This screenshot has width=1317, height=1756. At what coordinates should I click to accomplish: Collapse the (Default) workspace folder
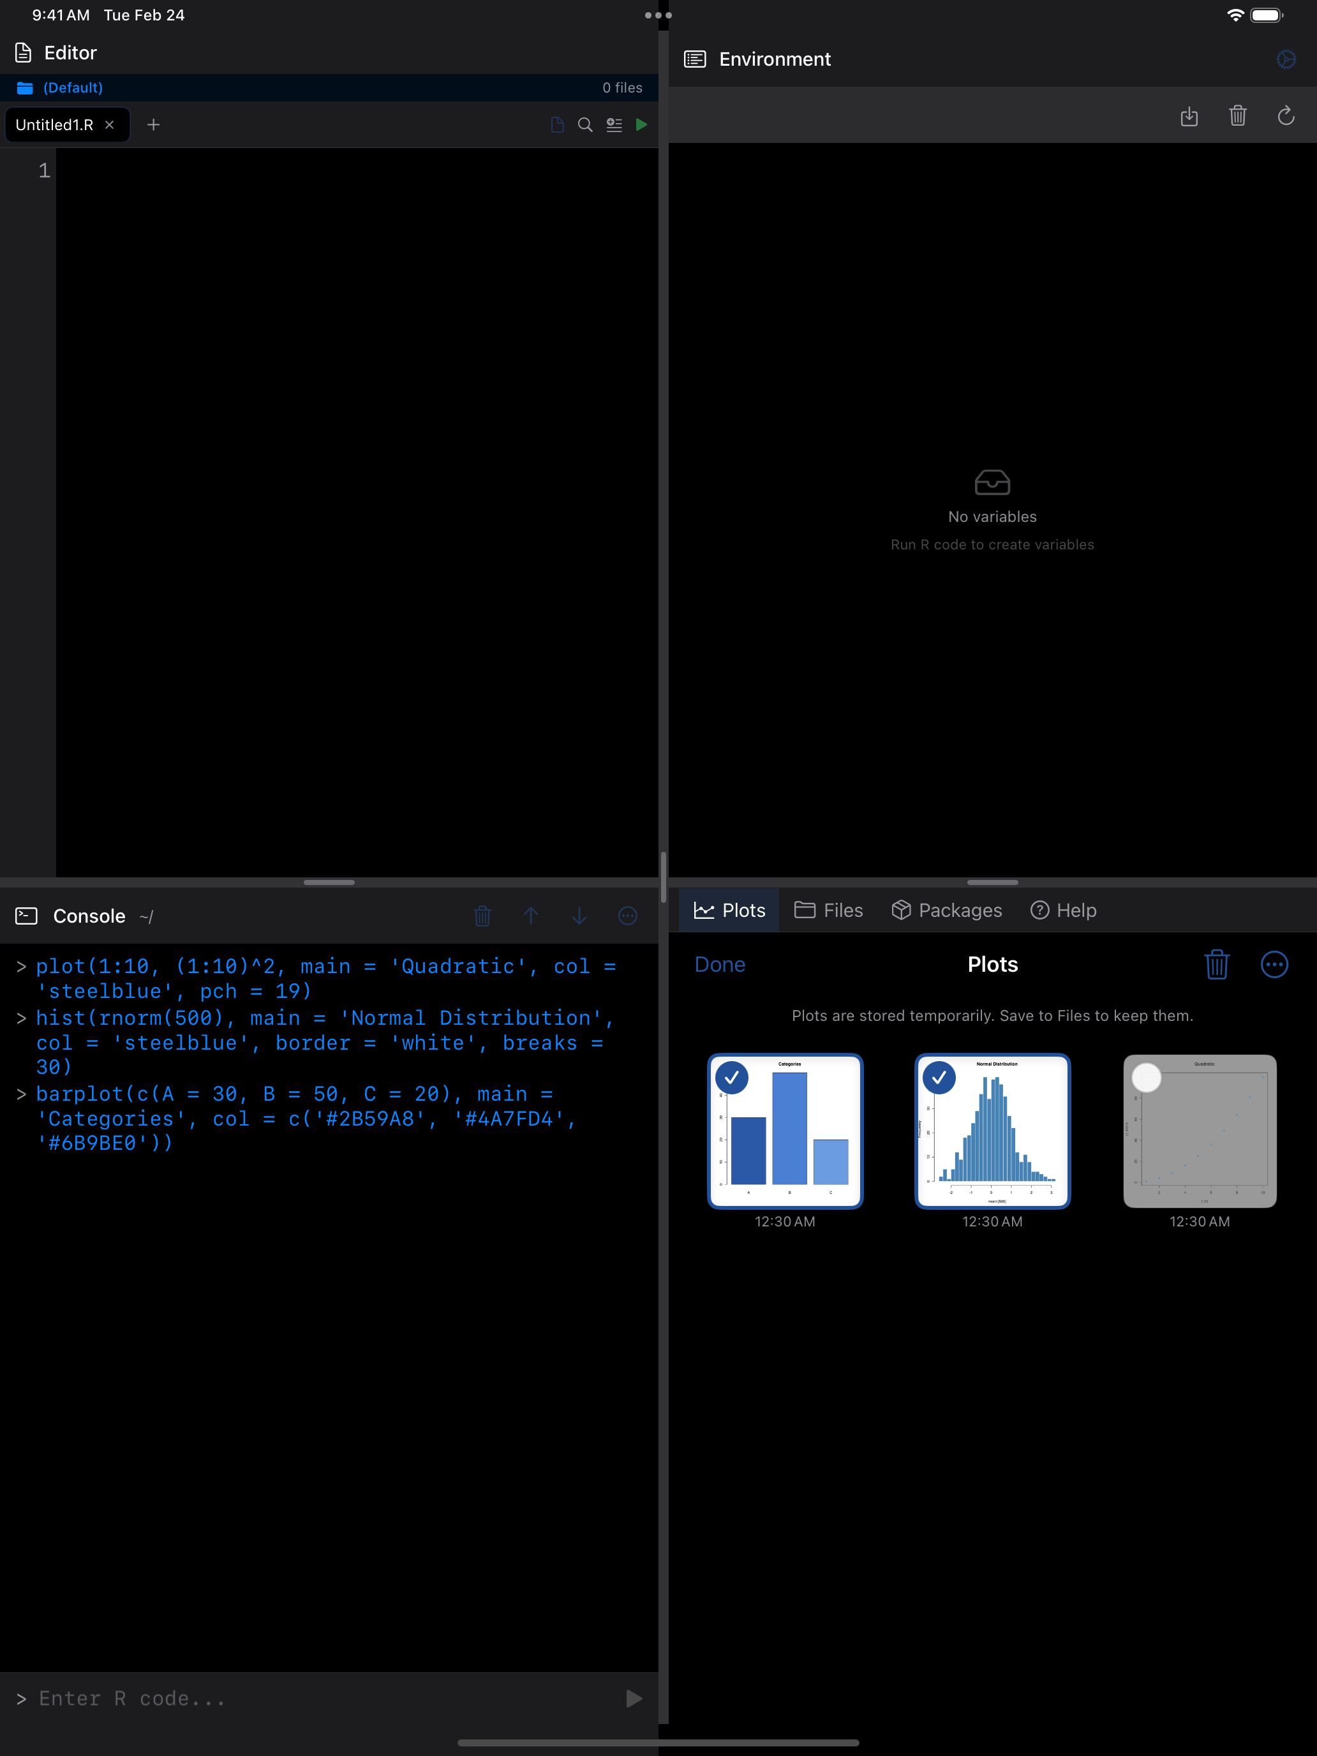(73, 87)
